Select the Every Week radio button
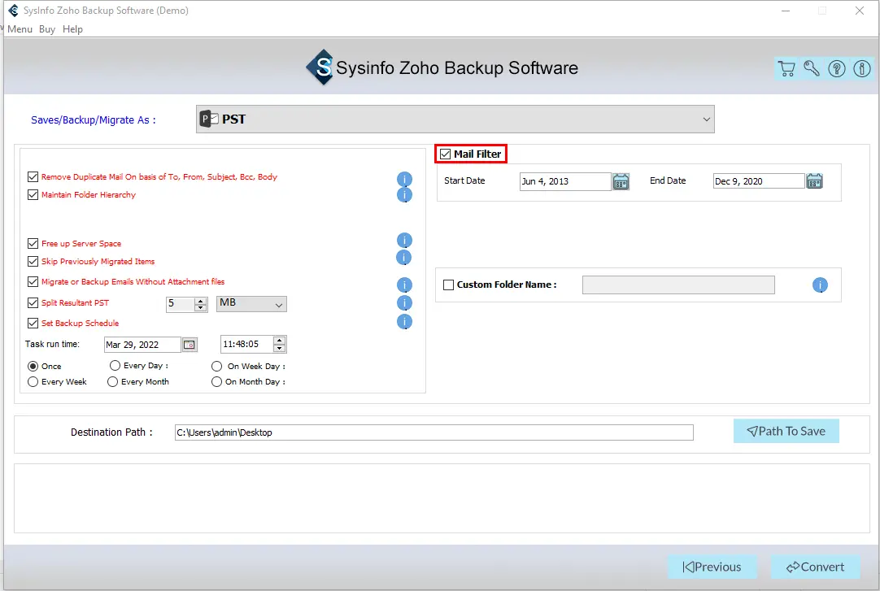Image resolution: width=880 pixels, height=591 pixels. pyautogui.click(x=33, y=382)
